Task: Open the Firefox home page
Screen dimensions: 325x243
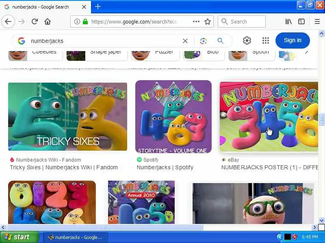Action: point(48,21)
